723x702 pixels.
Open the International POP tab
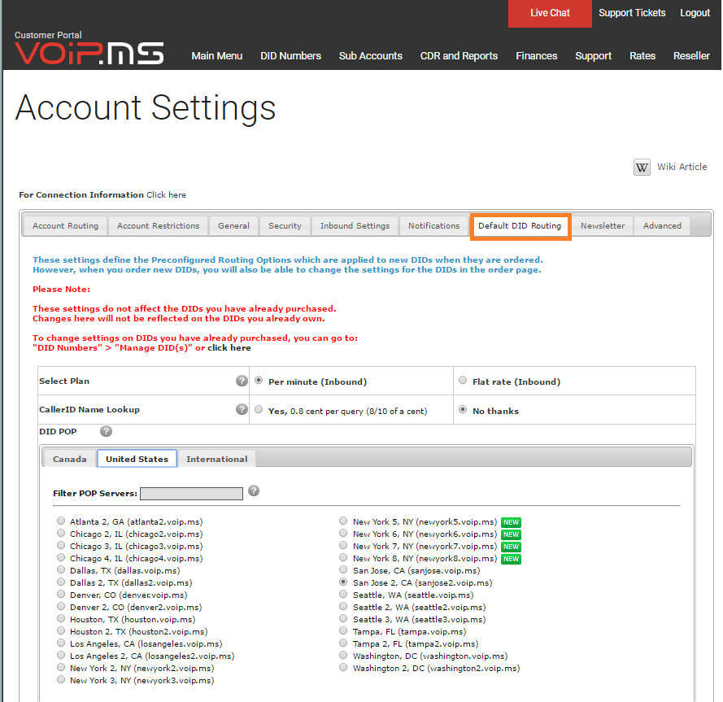coord(216,458)
